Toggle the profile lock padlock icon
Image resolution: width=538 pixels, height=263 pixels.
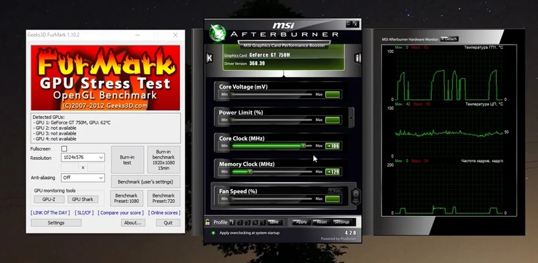pos(207,222)
